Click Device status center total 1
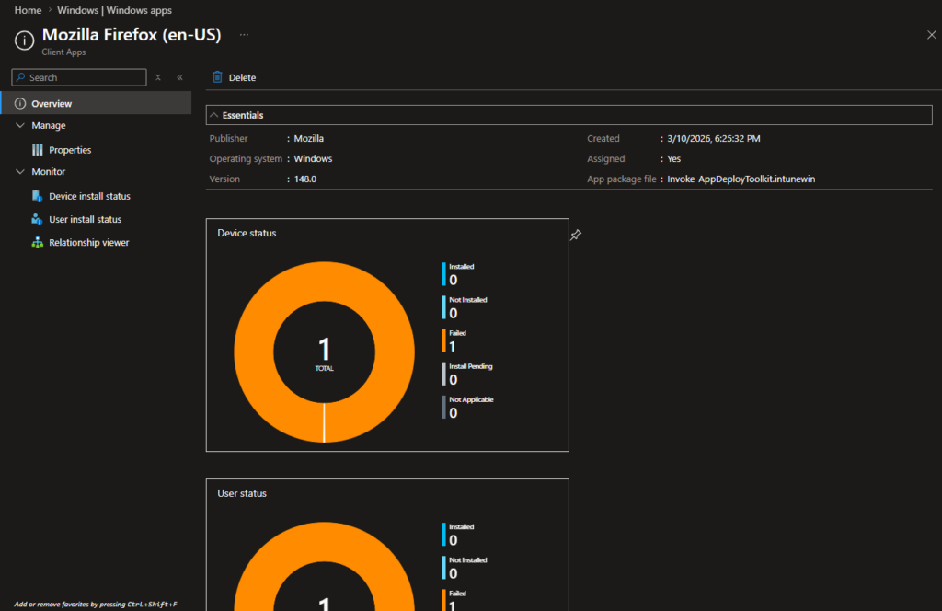The width and height of the screenshot is (942, 611). tap(325, 349)
